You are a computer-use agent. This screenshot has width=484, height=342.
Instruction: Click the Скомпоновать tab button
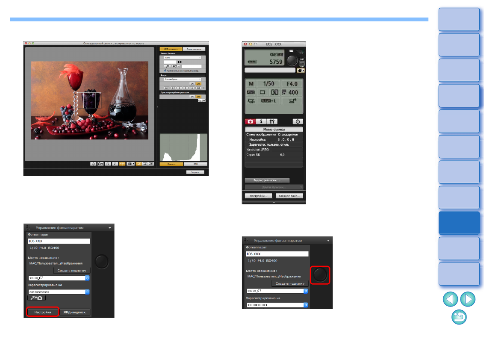pyautogui.click(x=194, y=49)
